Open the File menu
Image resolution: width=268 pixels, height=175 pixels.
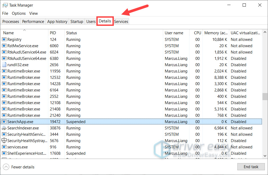(5, 13)
